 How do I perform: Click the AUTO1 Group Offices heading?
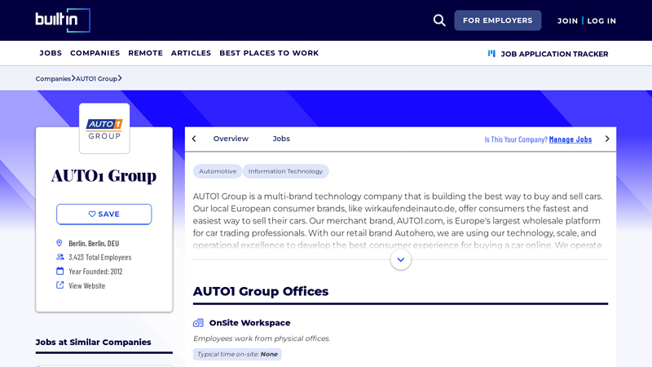coord(261,291)
